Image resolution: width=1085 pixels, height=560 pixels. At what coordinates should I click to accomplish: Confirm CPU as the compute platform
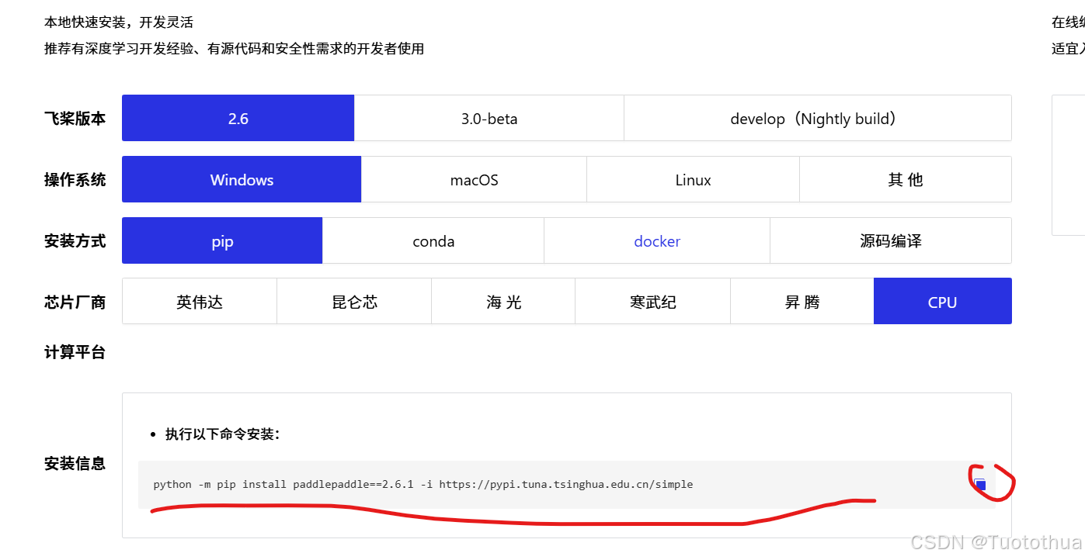tap(942, 301)
